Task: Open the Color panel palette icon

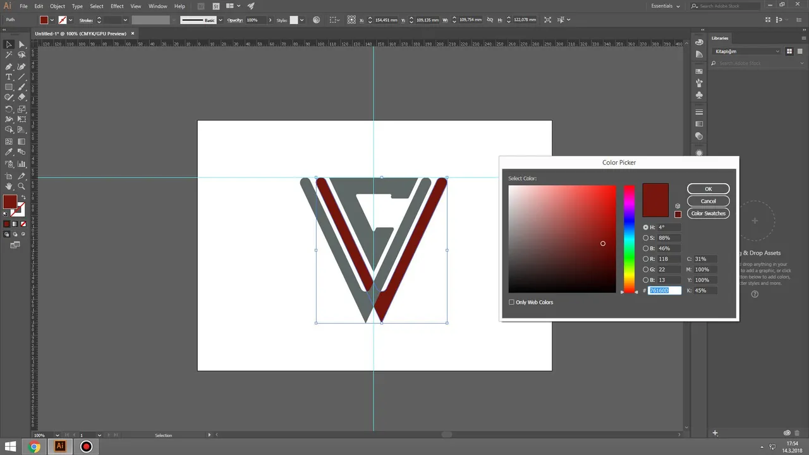Action: 699,42
